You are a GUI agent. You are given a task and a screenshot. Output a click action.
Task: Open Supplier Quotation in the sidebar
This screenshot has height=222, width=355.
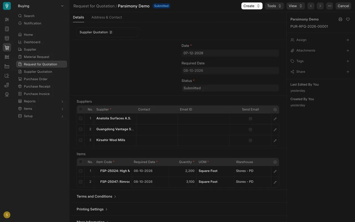[x=41, y=72]
